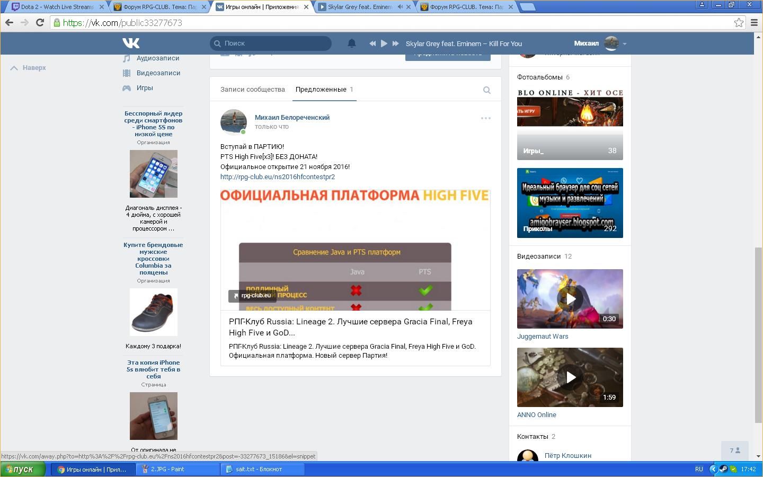This screenshot has width=763, height=477.
Task: Click the page vertical scrollbar
Action: (758, 334)
